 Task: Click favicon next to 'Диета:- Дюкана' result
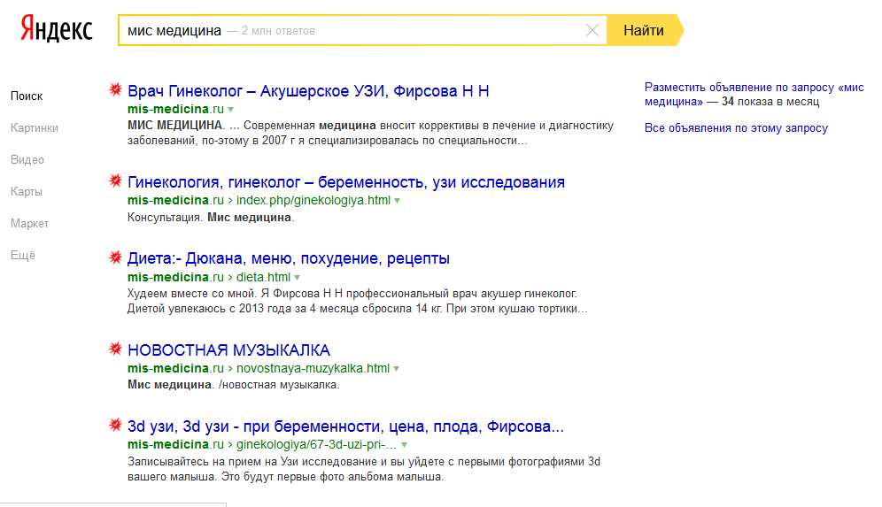[115, 257]
